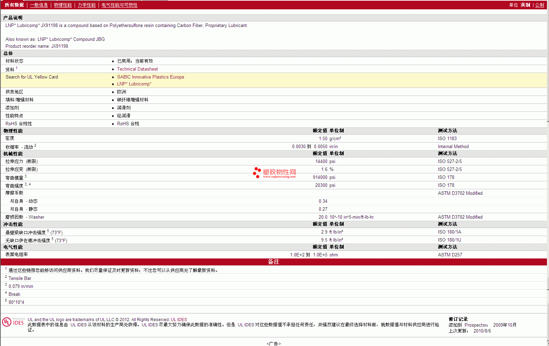This screenshot has height=346, width=549.
Task: Click footnote 2 beside 收缩率 - 流动
Action: 35,146
